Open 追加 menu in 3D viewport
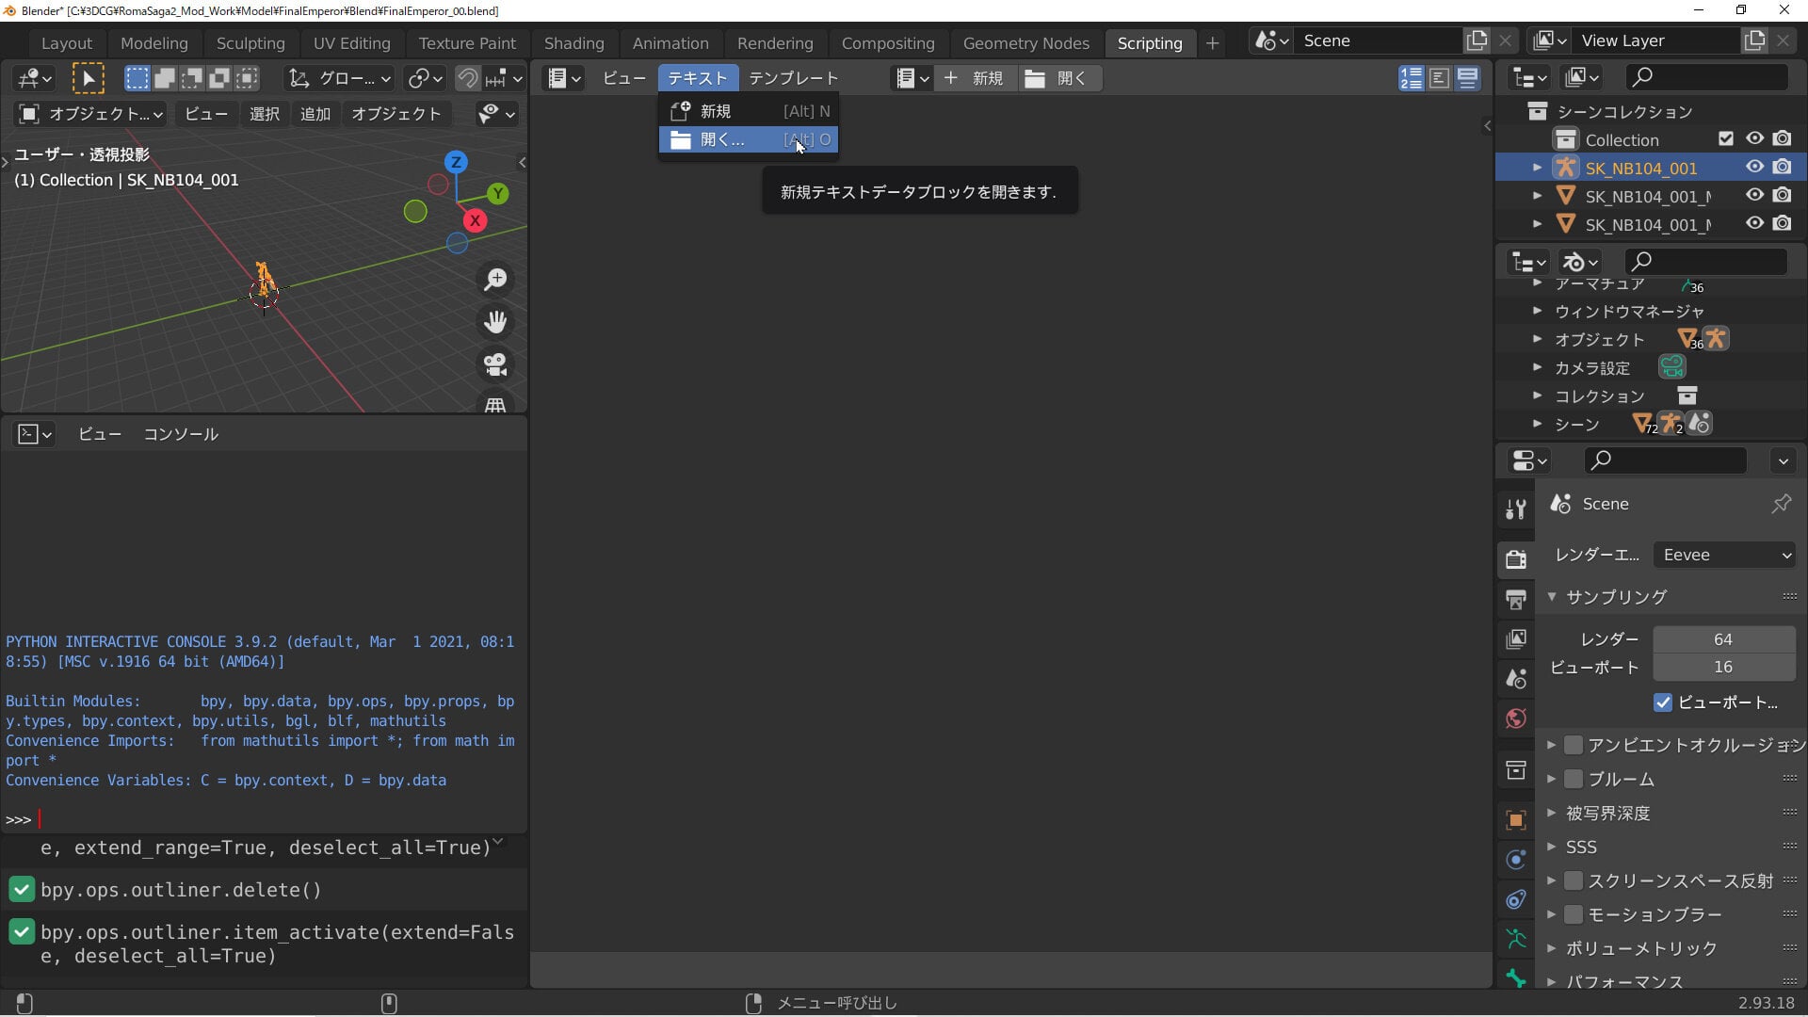Viewport: 1808px width, 1017px height. (x=315, y=114)
